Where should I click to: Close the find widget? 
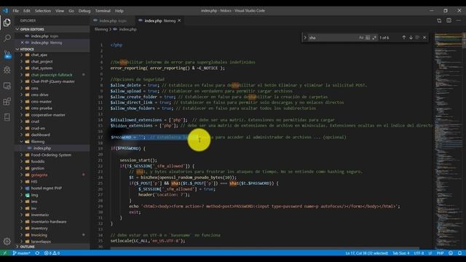424,38
